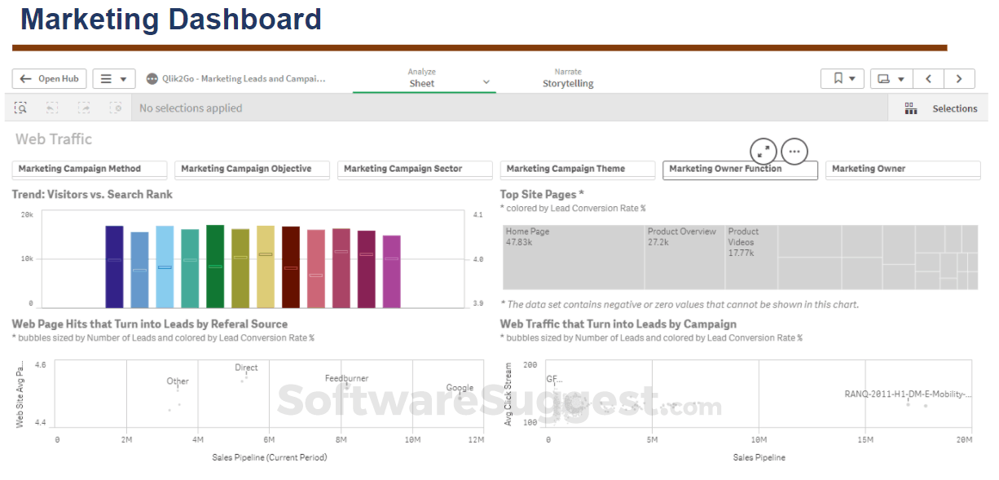
Task: Click the Marketing Campaign Theme filter field
Action: pyautogui.click(x=577, y=169)
